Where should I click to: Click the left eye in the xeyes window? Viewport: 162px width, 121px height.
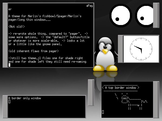[121, 15]
